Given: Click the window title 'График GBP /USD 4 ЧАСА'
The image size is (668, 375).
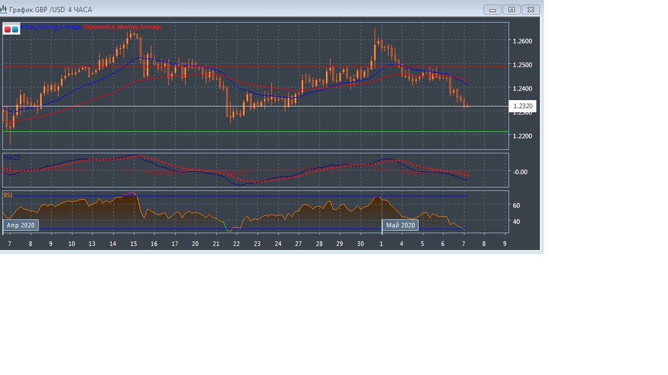Looking at the screenshot, I should point(50,10).
